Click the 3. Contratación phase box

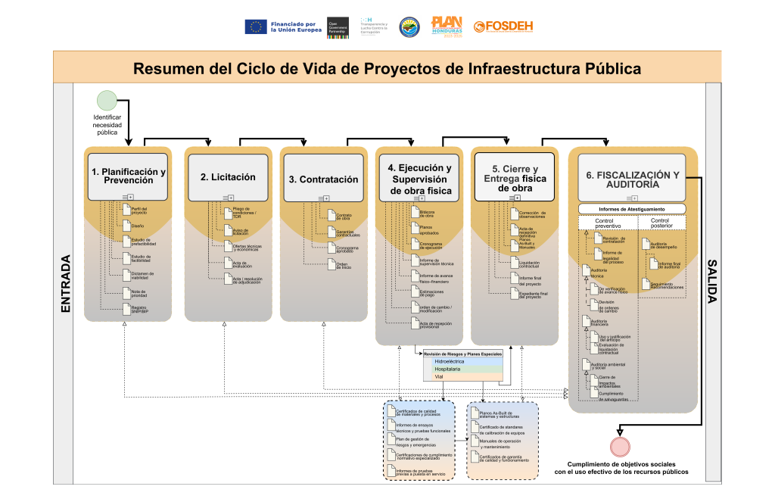(x=323, y=179)
